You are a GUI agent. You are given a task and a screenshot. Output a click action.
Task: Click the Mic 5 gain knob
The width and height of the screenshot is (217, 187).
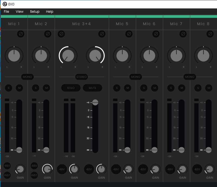coord(129,169)
